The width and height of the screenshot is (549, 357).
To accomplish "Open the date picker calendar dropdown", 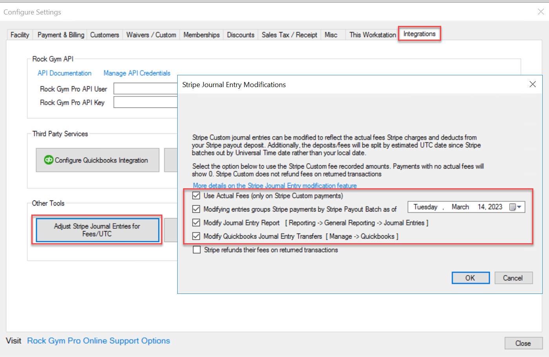I will pyautogui.click(x=515, y=207).
